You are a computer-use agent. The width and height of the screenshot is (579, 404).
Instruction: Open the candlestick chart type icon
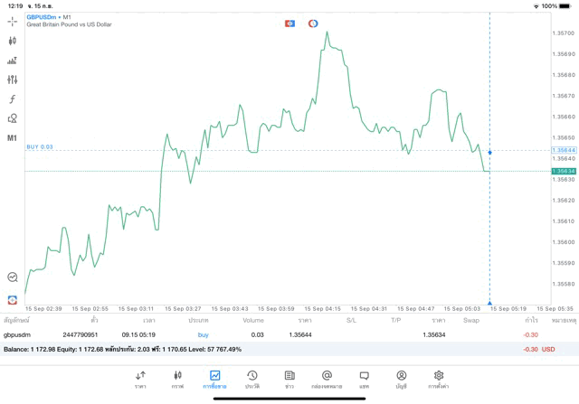12,41
